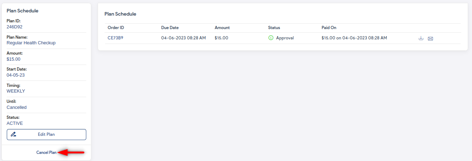Viewport: 472px width, 161px height.
Task: Select the Paid On column header
Action: pos(329,28)
